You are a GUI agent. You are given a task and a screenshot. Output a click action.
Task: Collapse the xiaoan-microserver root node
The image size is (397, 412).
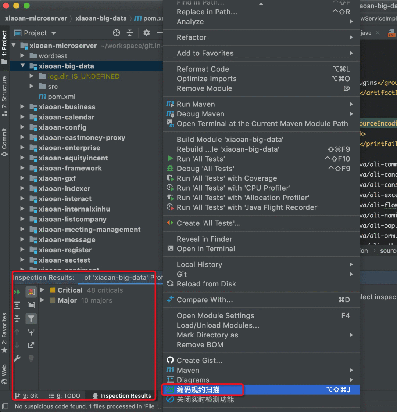click(x=14, y=45)
